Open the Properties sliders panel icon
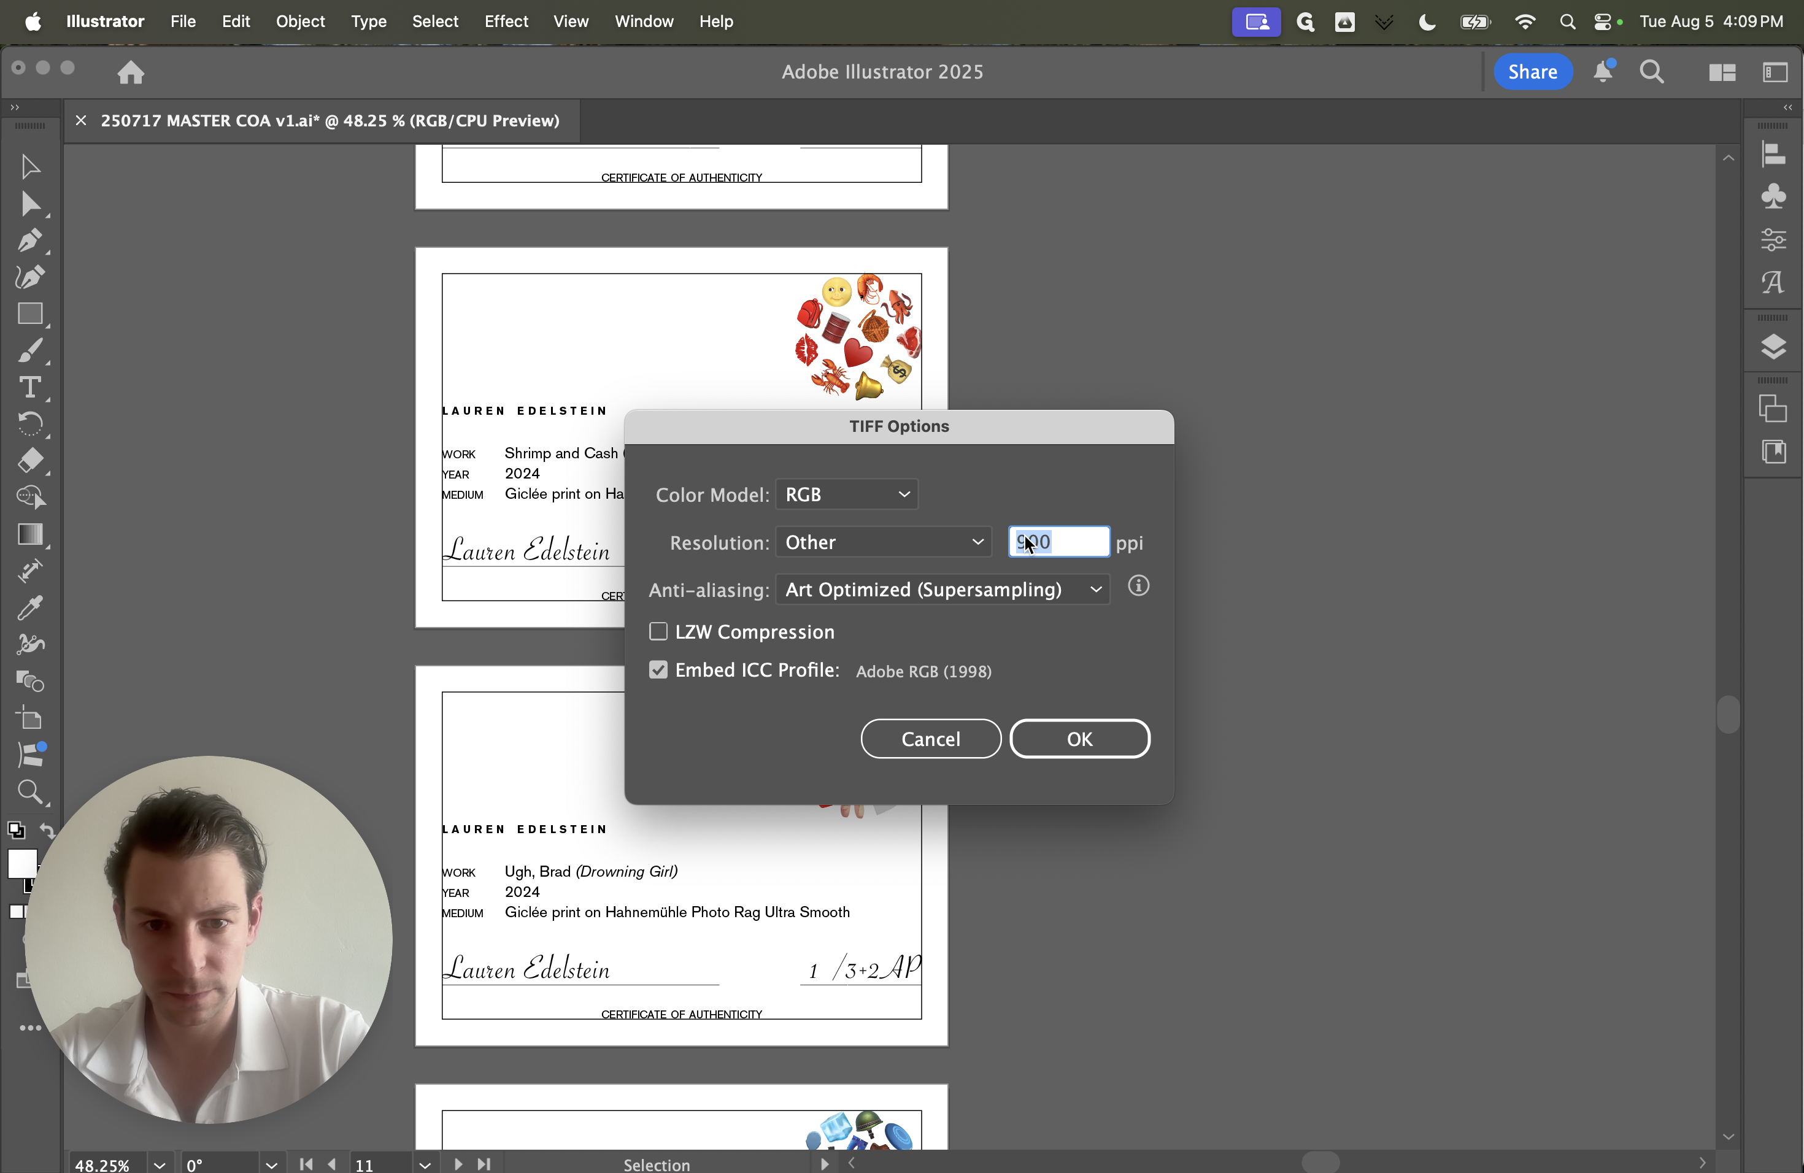Screen dimensions: 1804x1173 click(1773, 240)
